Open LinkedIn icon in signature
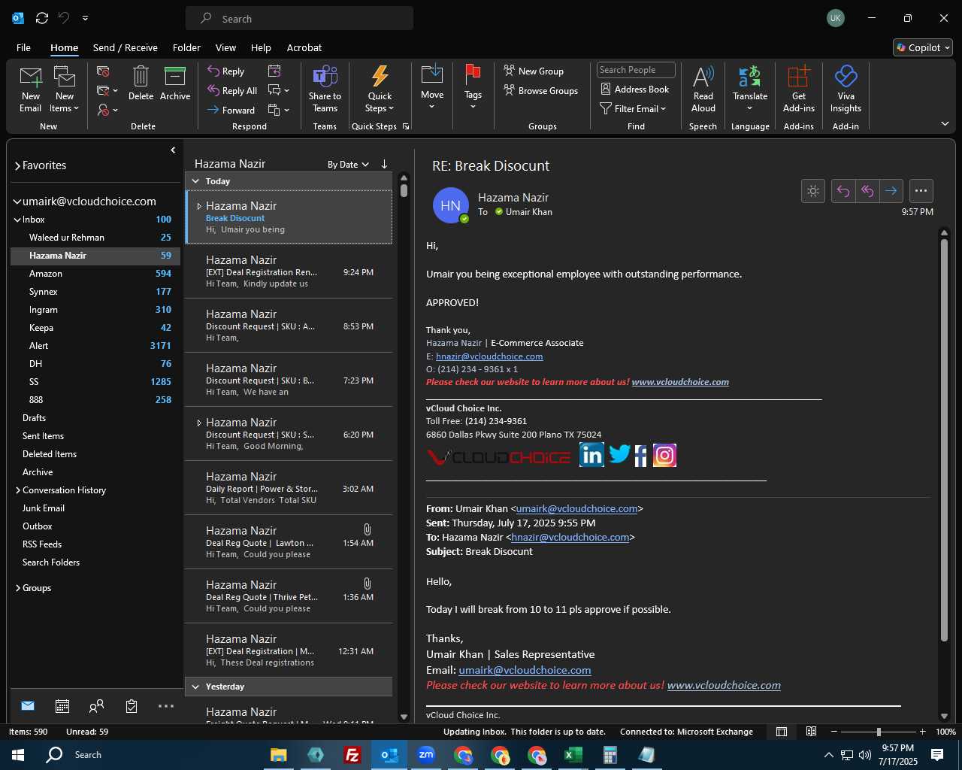The width and height of the screenshot is (962, 770). [x=591, y=455]
